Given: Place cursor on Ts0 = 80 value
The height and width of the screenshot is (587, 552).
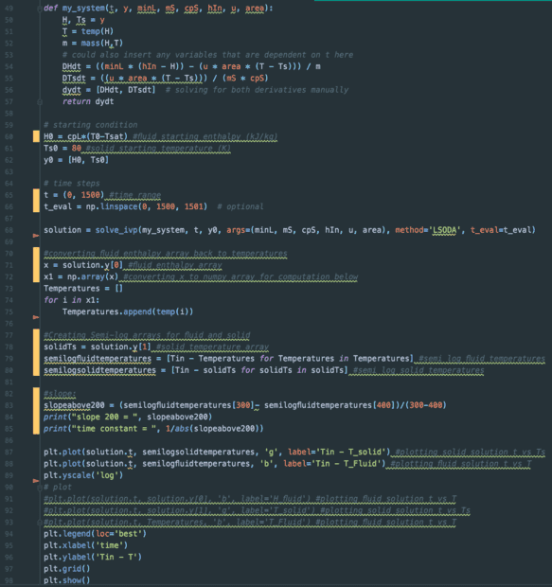Looking at the screenshot, I should (77, 149).
